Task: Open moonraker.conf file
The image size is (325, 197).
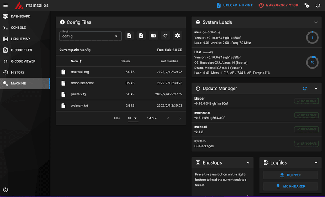Action: point(121,83)
